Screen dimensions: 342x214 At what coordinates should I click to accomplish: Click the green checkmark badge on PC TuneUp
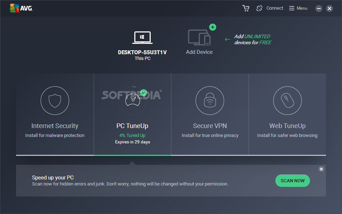point(144,93)
